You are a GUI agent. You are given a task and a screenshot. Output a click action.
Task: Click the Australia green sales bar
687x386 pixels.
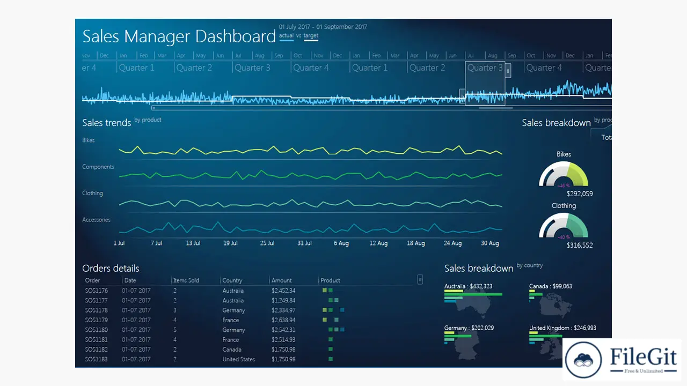[473, 294]
